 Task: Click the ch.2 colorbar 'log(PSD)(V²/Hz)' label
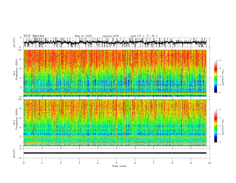pyautogui.click(x=223, y=127)
